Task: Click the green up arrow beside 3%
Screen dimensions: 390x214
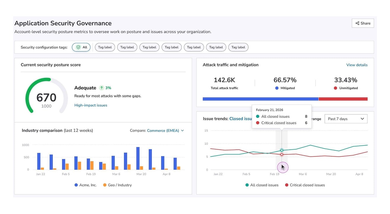Action: click(102, 88)
